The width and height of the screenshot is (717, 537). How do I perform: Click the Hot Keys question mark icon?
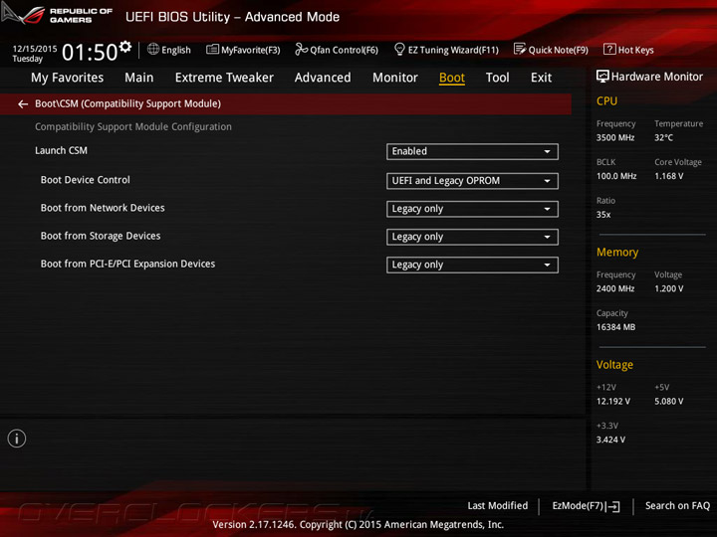click(609, 49)
